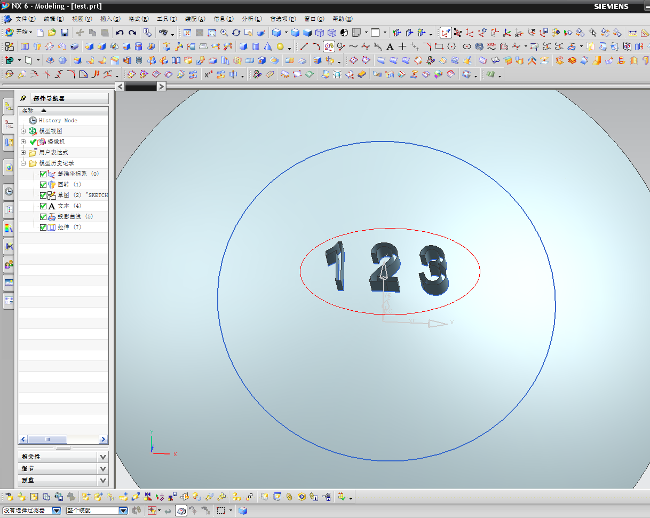Uncheck the 投影曲线 (5) feature checkbox

pyautogui.click(x=44, y=217)
